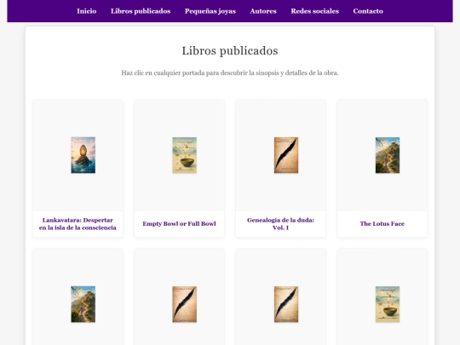Open the title link Lankavatara: Despertar en la isla
This screenshot has height=345, width=460.
coord(78,224)
